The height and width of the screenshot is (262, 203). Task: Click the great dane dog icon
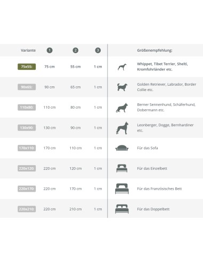tap(122, 128)
